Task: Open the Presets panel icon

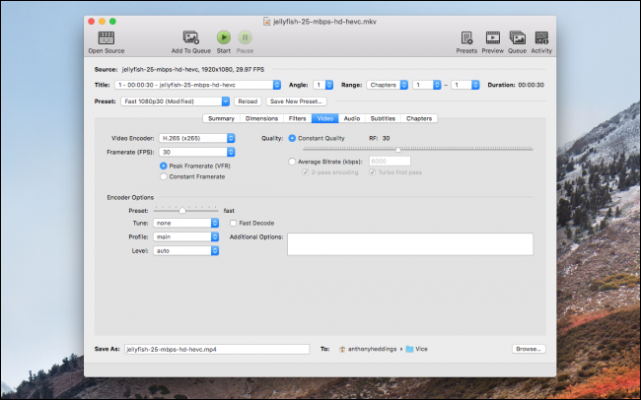Action: pos(466,37)
